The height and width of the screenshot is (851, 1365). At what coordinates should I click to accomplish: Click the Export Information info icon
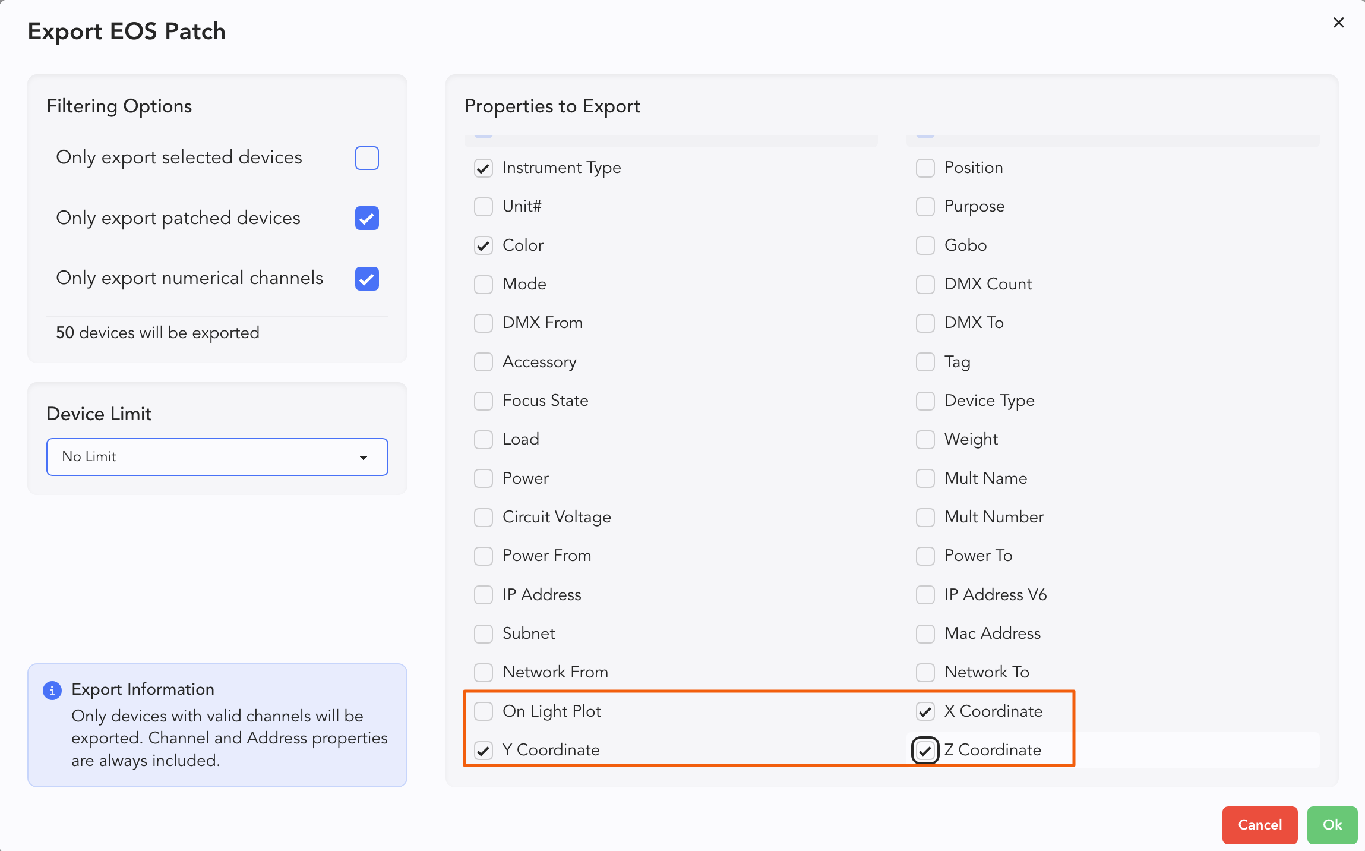pos(52,690)
